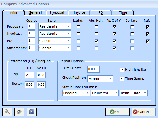Click the Trim Printer value field

tap(93, 69)
